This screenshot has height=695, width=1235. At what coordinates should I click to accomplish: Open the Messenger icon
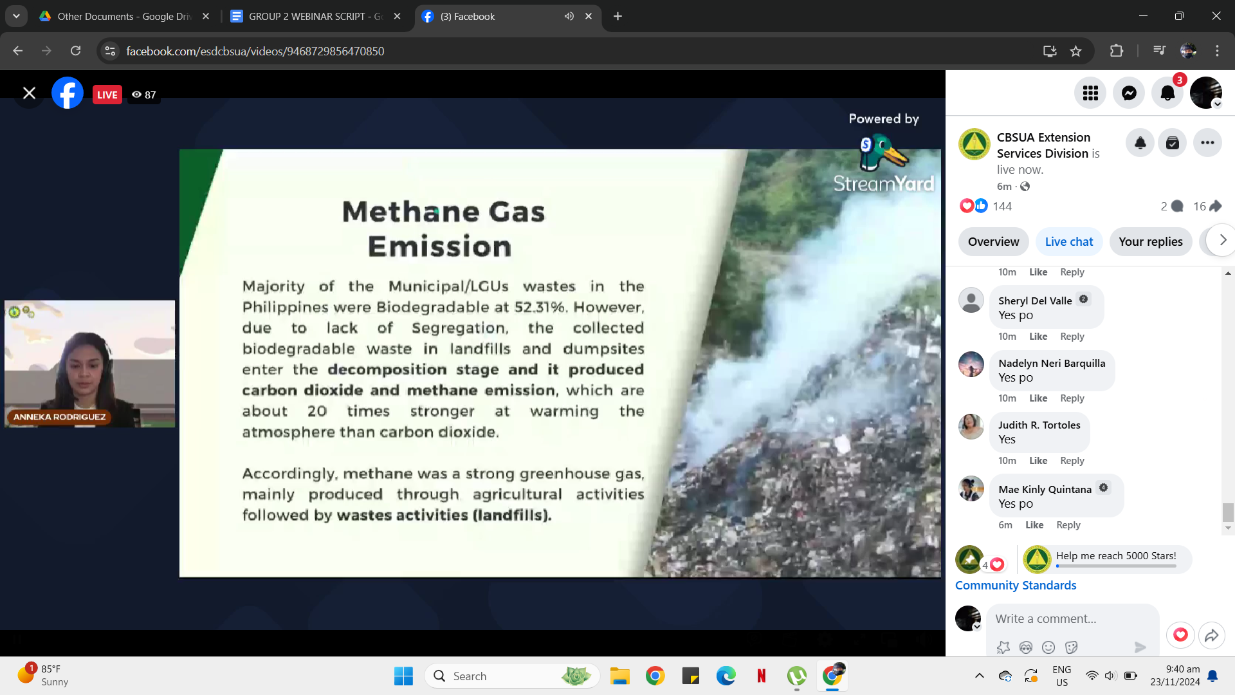[1129, 93]
